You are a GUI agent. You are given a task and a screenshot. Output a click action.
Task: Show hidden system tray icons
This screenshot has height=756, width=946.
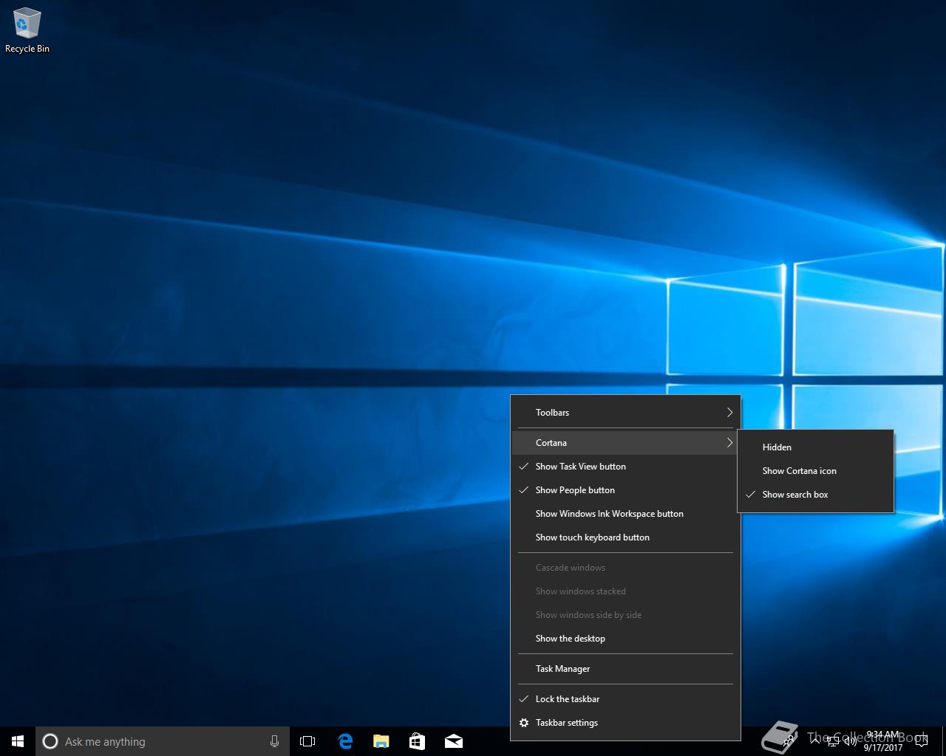point(815,741)
